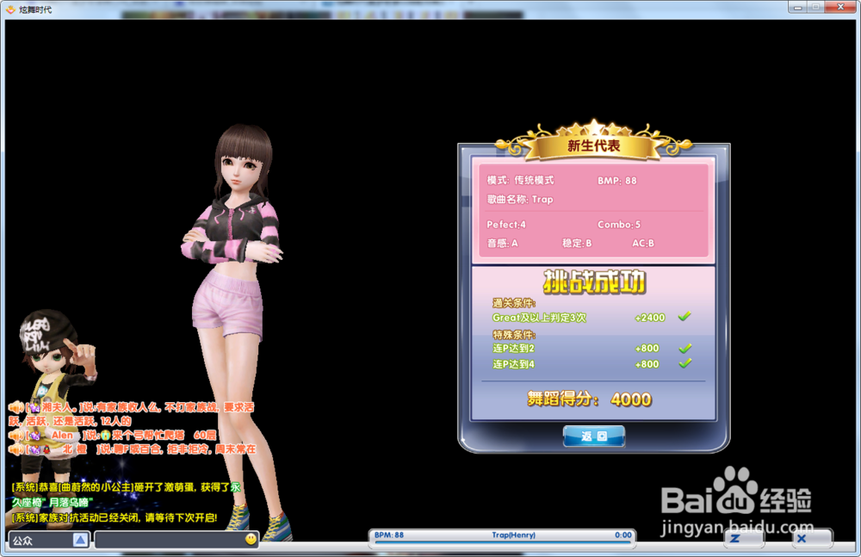The width and height of the screenshot is (861, 557).
Task: Open the 公众 chat channel dropdown arrow
Action: [80, 540]
